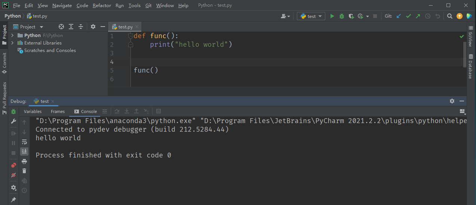This screenshot has width=476, height=205.
Task: Clear console output with the trash icon
Action: pyautogui.click(x=24, y=171)
